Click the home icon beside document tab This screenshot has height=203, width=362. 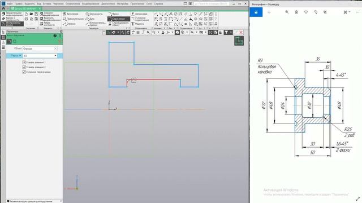click(3, 8)
